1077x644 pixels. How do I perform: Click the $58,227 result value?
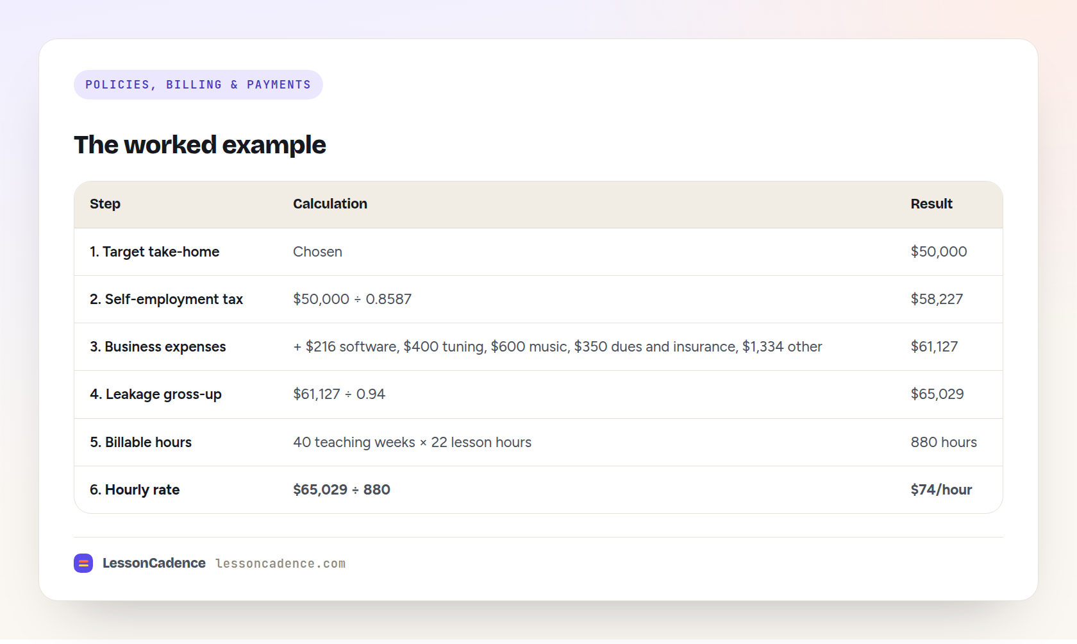(x=937, y=300)
